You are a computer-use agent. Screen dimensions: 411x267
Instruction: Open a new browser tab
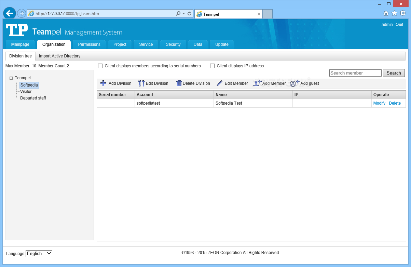(x=268, y=14)
